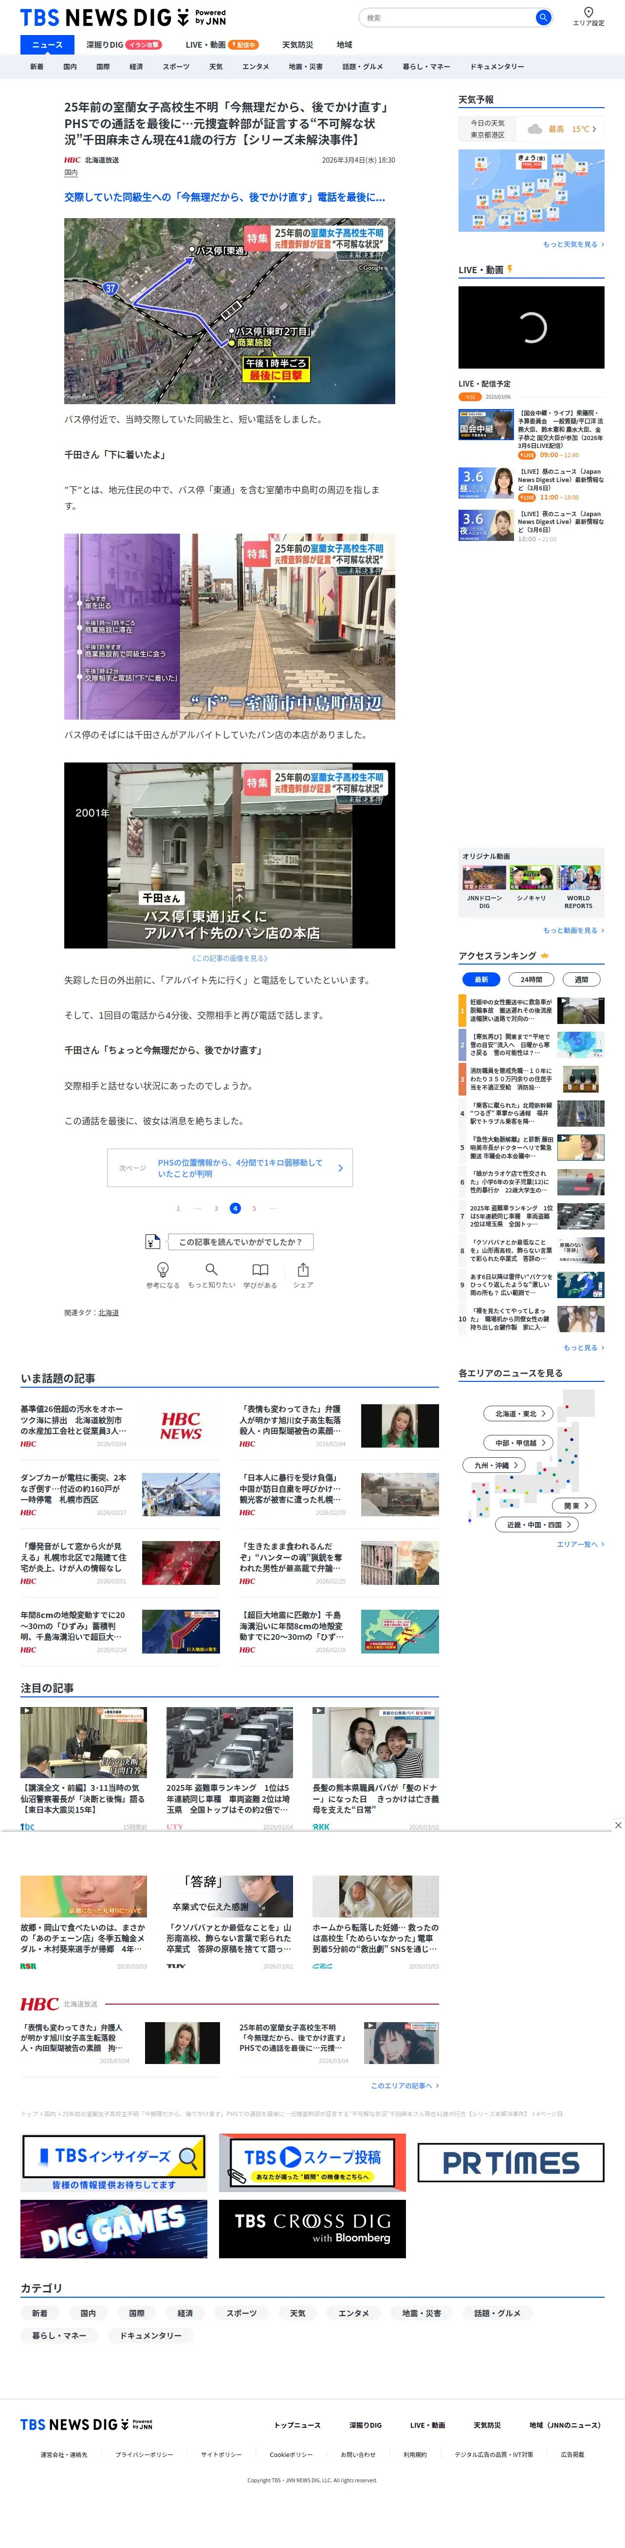Click 国内 category under article byline
The height and width of the screenshot is (2548, 625).
pyautogui.click(x=71, y=172)
